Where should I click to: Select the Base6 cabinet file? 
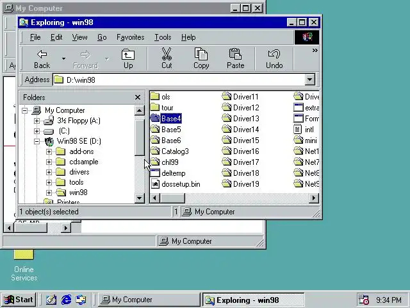pyautogui.click(x=171, y=141)
